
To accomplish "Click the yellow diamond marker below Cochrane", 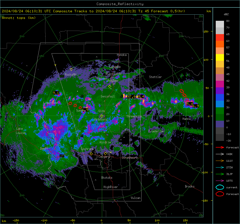I will [91, 154].
